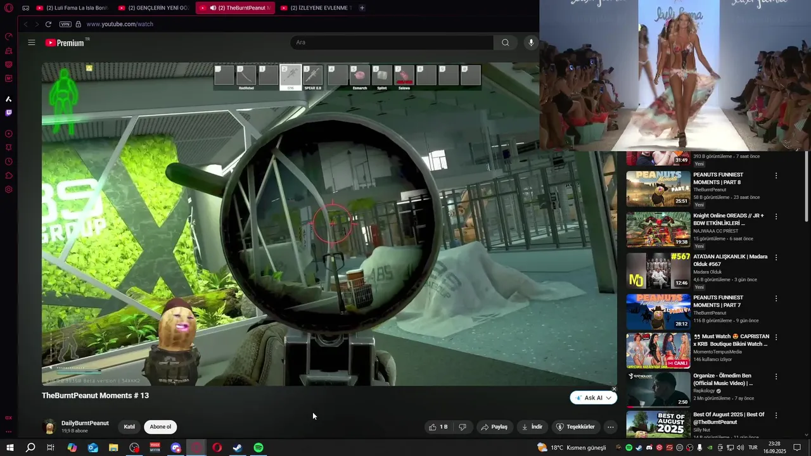Open the Organize - Ölmedim Ben video title
This screenshot has height=456, width=811.
click(x=723, y=379)
